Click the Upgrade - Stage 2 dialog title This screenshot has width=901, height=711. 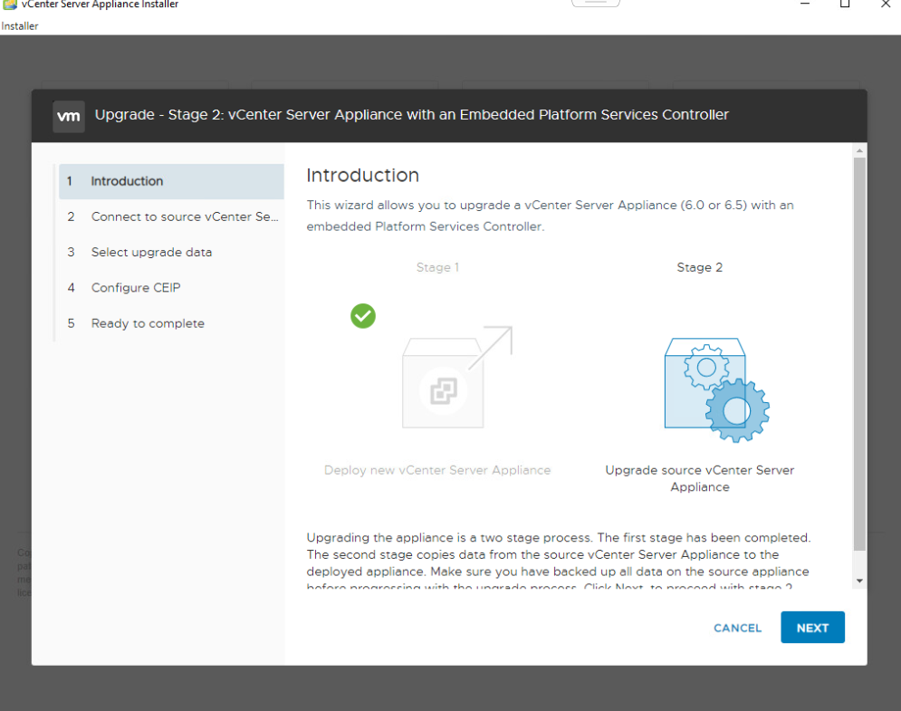(411, 114)
